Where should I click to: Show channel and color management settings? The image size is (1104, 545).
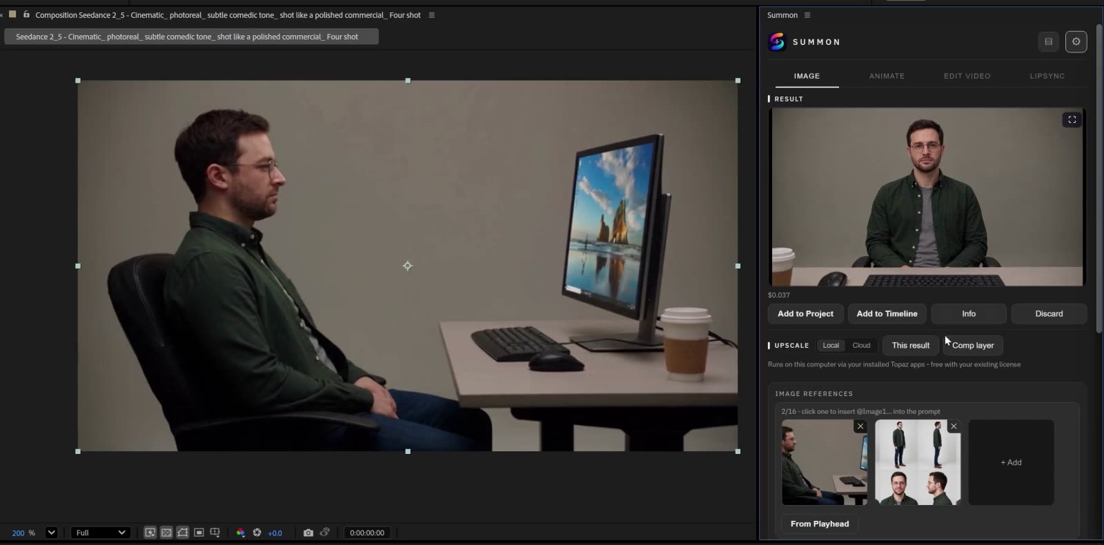point(240,533)
